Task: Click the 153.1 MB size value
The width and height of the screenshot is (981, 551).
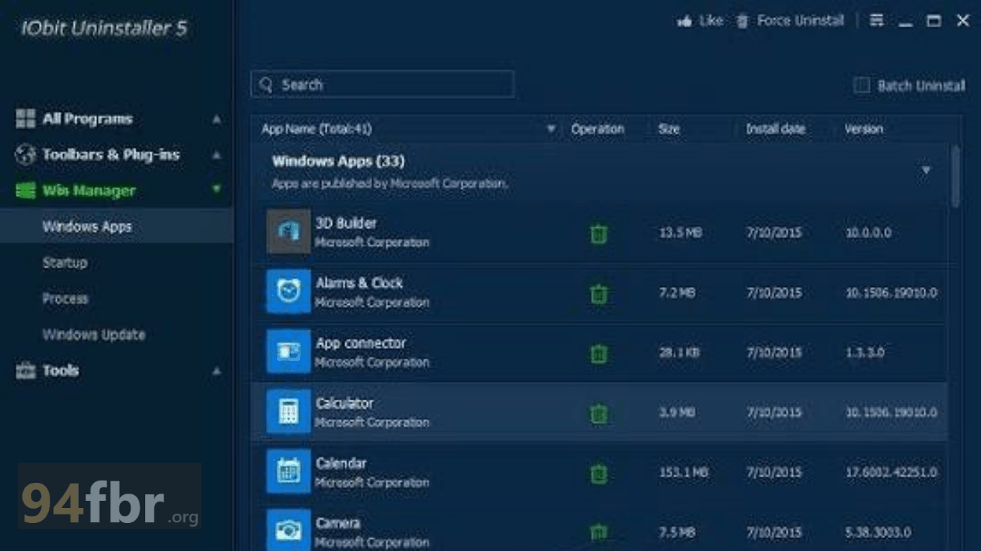Action: (x=684, y=473)
